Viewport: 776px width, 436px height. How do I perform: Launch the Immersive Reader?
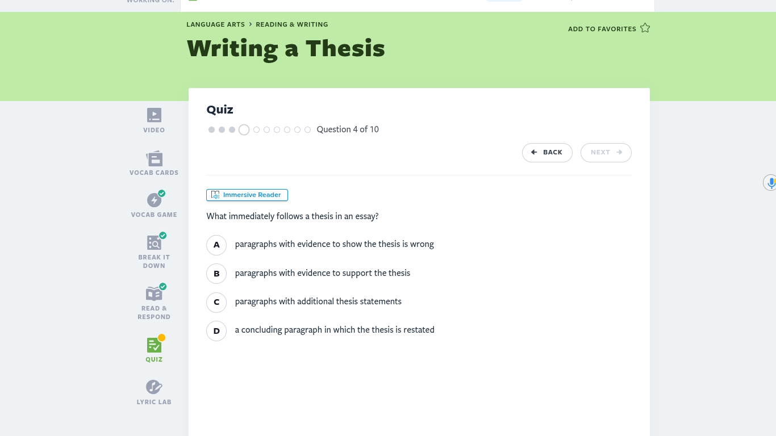click(247, 195)
